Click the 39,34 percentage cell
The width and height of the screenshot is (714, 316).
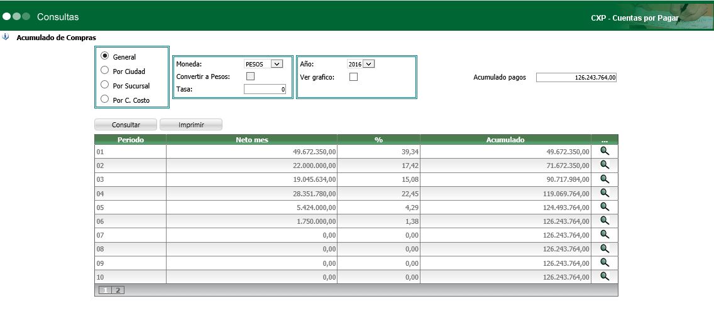[x=378, y=152]
